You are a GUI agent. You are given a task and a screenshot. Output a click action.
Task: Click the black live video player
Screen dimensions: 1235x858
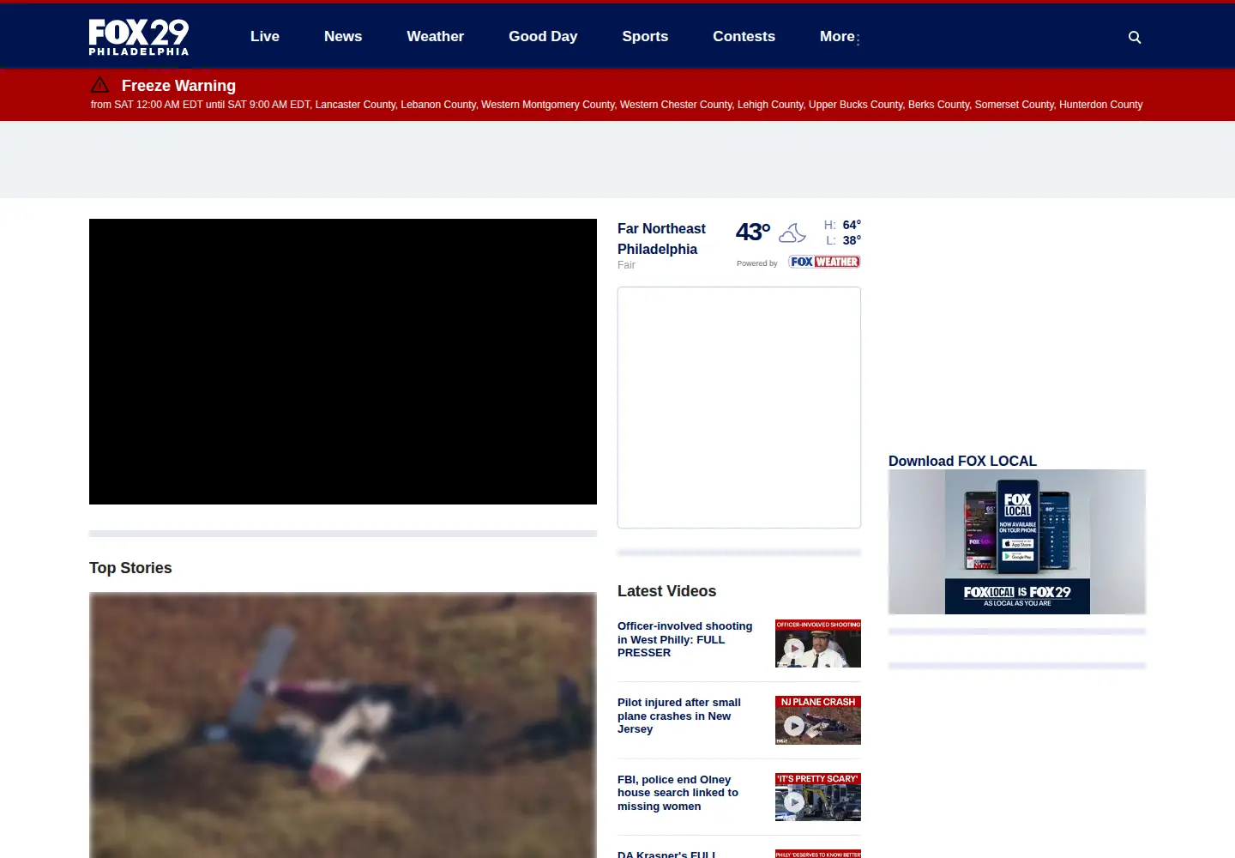click(x=343, y=361)
